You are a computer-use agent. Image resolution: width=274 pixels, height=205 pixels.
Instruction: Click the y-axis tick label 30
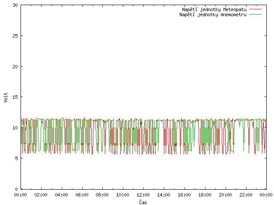click(x=15, y=5)
